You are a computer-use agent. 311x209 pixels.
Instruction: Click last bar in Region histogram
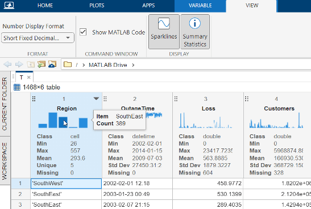(x=84, y=123)
